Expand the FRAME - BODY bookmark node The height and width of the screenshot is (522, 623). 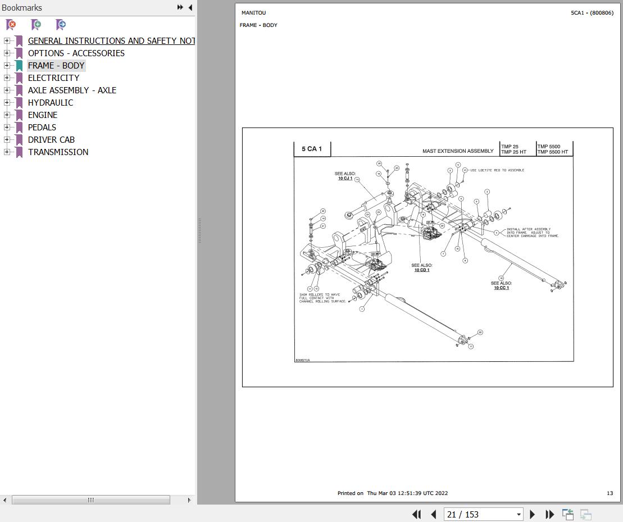point(7,65)
